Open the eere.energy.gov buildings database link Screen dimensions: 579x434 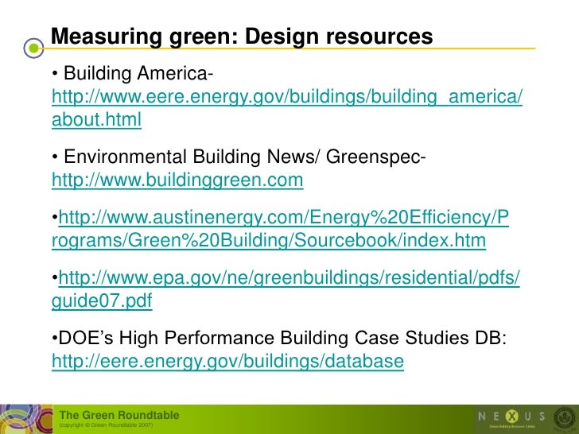227,361
